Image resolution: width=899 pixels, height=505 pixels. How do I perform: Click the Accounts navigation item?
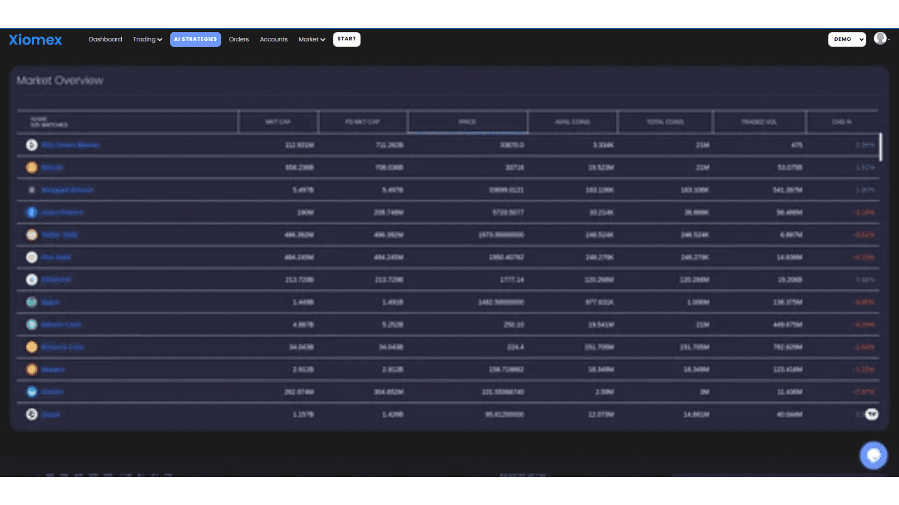(x=273, y=39)
